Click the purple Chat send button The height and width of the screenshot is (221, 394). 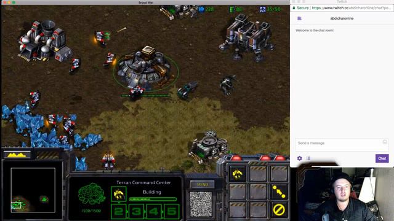[382, 158]
